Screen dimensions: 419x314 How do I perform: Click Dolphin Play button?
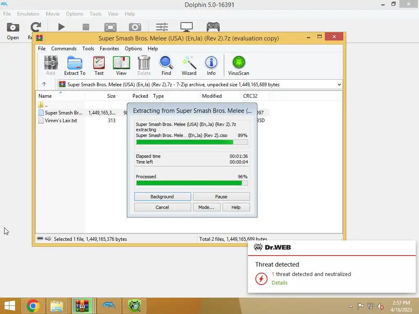tap(61, 27)
